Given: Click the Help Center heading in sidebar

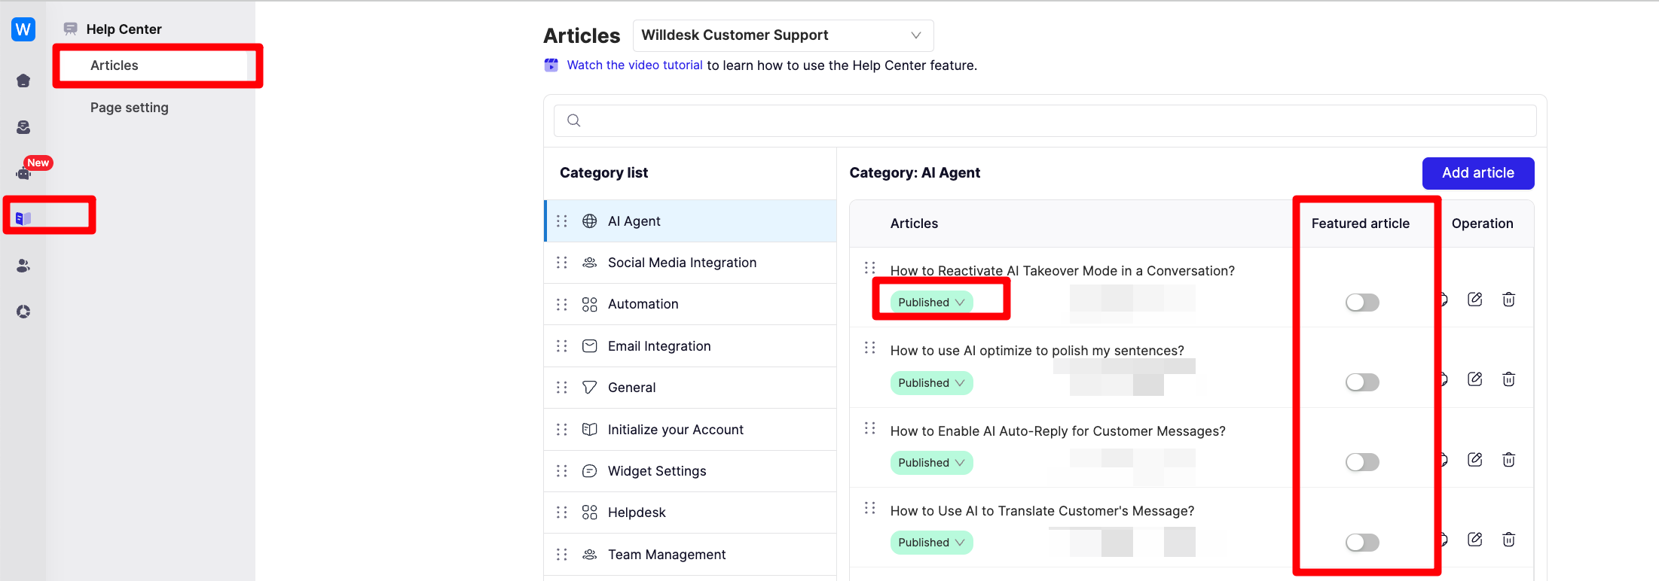Looking at the screenshot, I should [124, 29].
